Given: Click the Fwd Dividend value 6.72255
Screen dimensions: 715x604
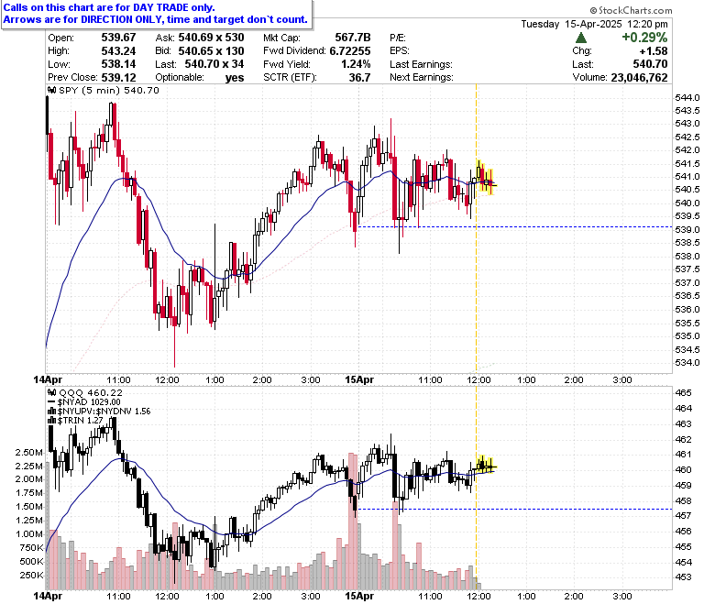Looking at the screenshot, I should pyautogui.click(x=350, y=50).
